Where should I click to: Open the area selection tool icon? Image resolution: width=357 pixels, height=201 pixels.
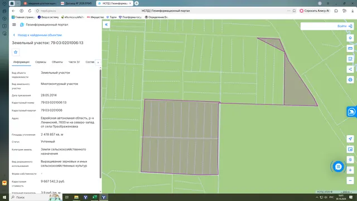point(350,59)
